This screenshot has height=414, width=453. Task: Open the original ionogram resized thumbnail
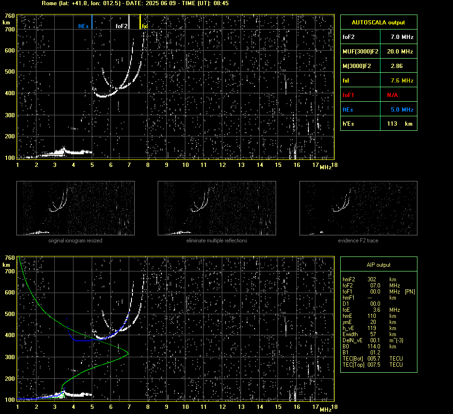coord(75,208)
